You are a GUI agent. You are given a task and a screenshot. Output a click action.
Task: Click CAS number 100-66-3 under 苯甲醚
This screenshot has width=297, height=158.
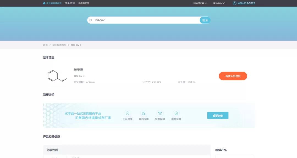point(79,76)
